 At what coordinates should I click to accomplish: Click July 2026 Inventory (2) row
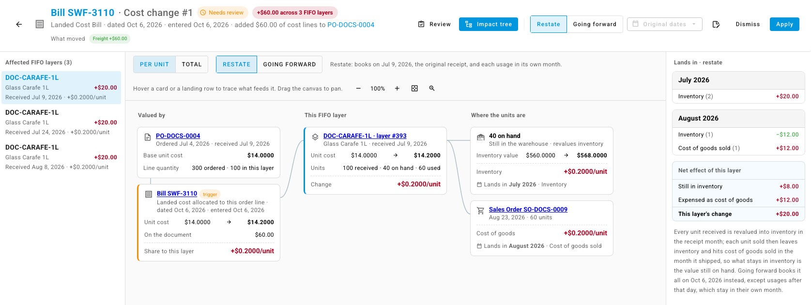click(738, 96)
